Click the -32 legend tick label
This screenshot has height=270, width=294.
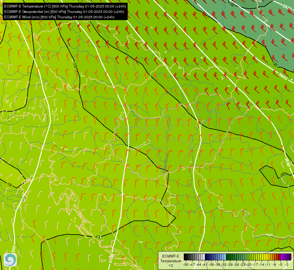click(x=224, y=264)
